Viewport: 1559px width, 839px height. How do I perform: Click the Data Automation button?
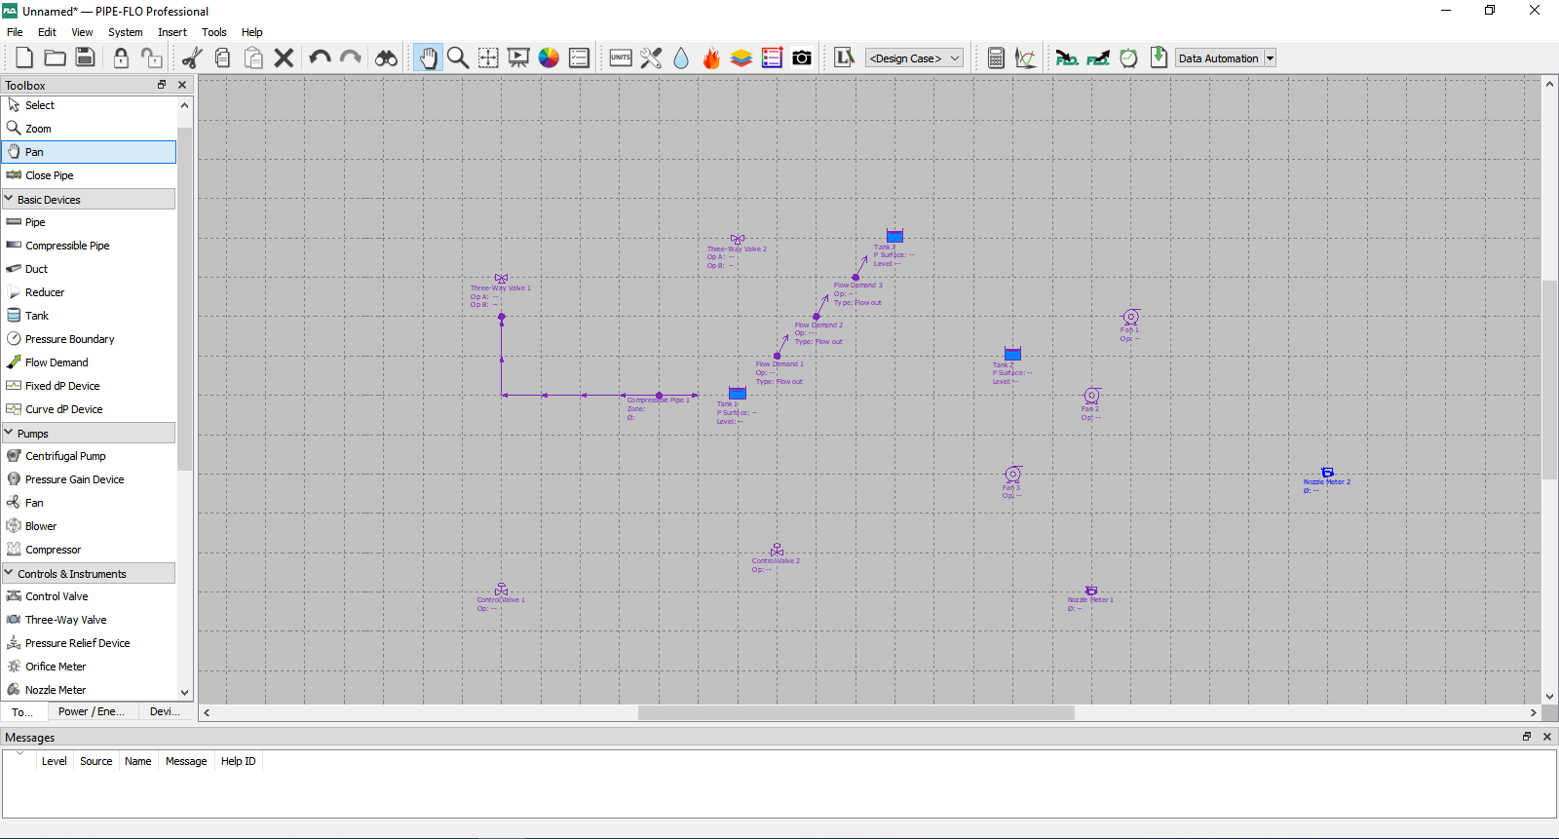click(1218, 58)
